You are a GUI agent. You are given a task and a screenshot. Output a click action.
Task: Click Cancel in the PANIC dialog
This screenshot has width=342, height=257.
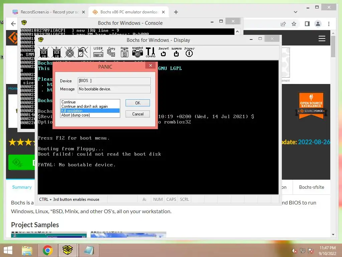click(138, 114)
